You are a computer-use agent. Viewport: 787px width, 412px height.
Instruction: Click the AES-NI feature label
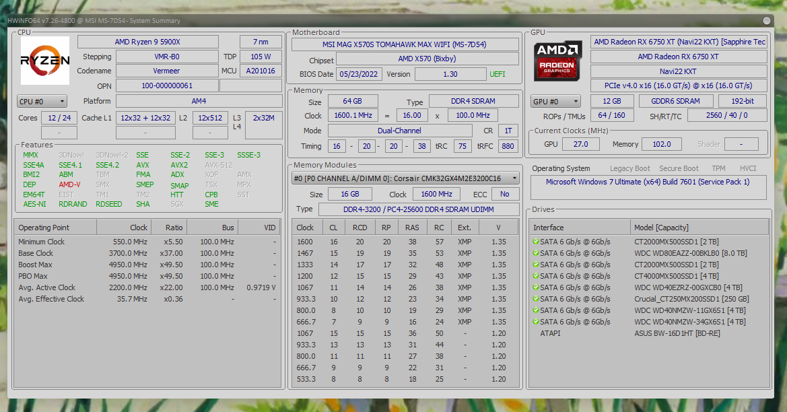34,204
